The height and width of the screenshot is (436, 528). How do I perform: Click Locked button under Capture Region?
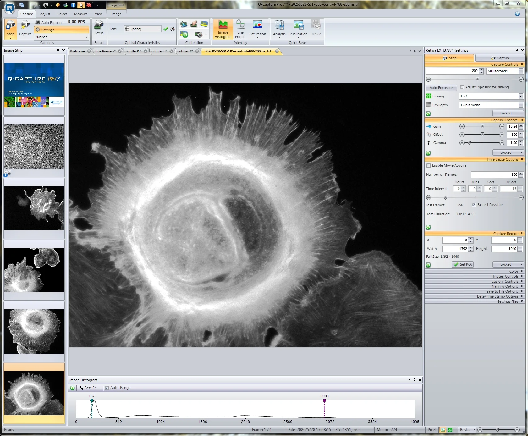508,264
